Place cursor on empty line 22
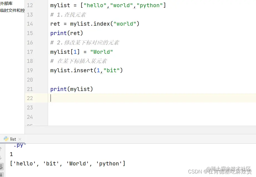The height and width of the screenshot is (177, 256). (152, 98)
